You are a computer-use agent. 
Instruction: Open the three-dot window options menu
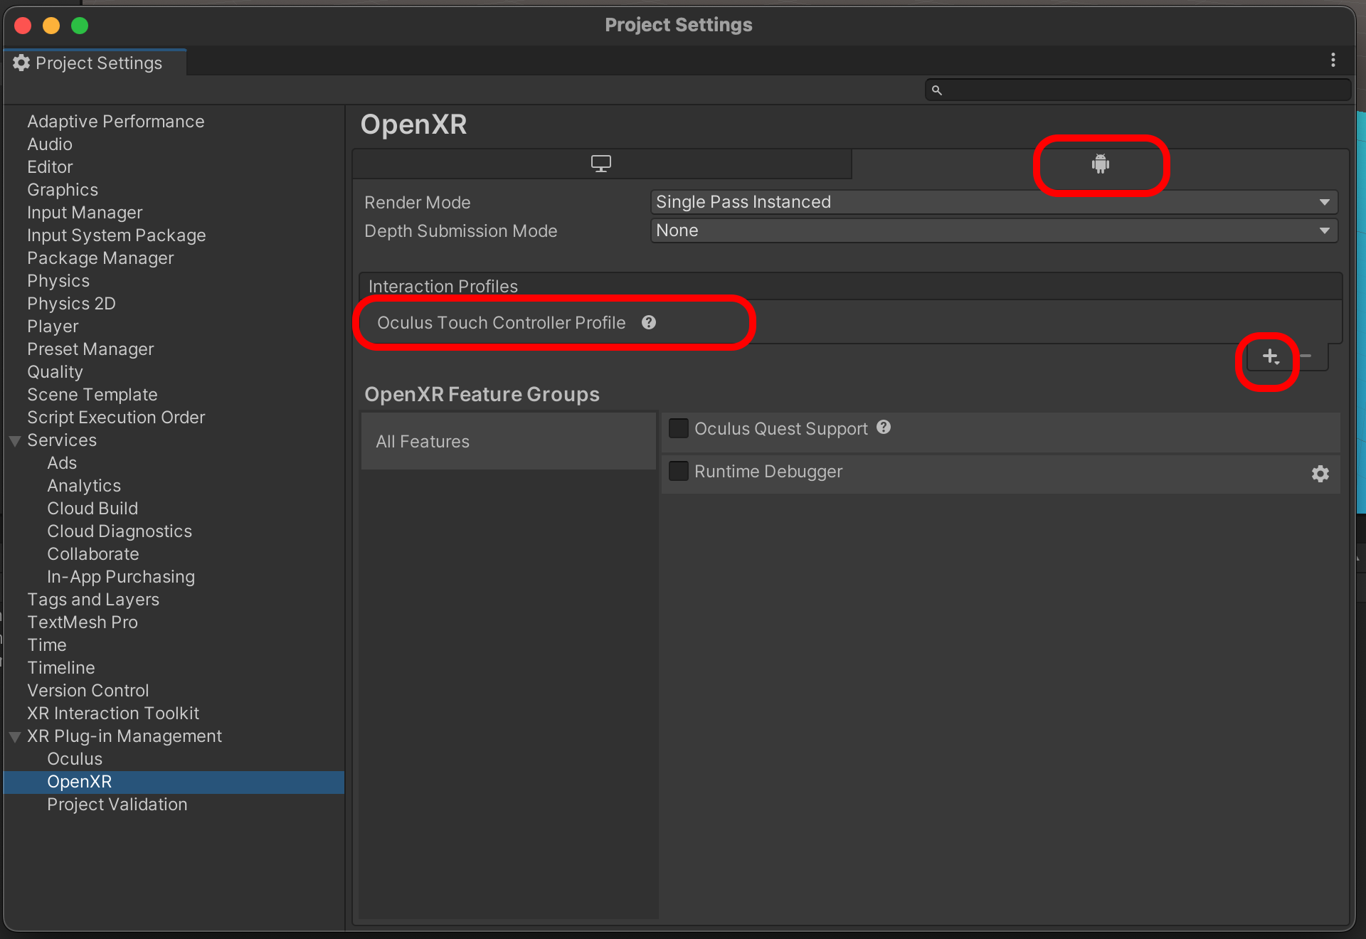1333,60
